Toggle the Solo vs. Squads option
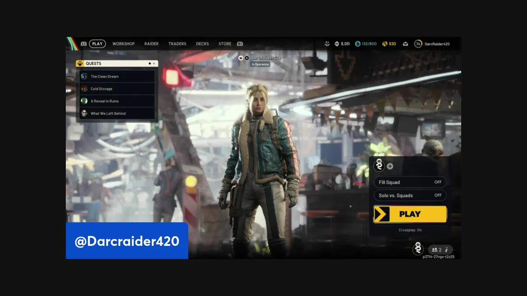This screenshot has height=296, width=527. point(410,195)
